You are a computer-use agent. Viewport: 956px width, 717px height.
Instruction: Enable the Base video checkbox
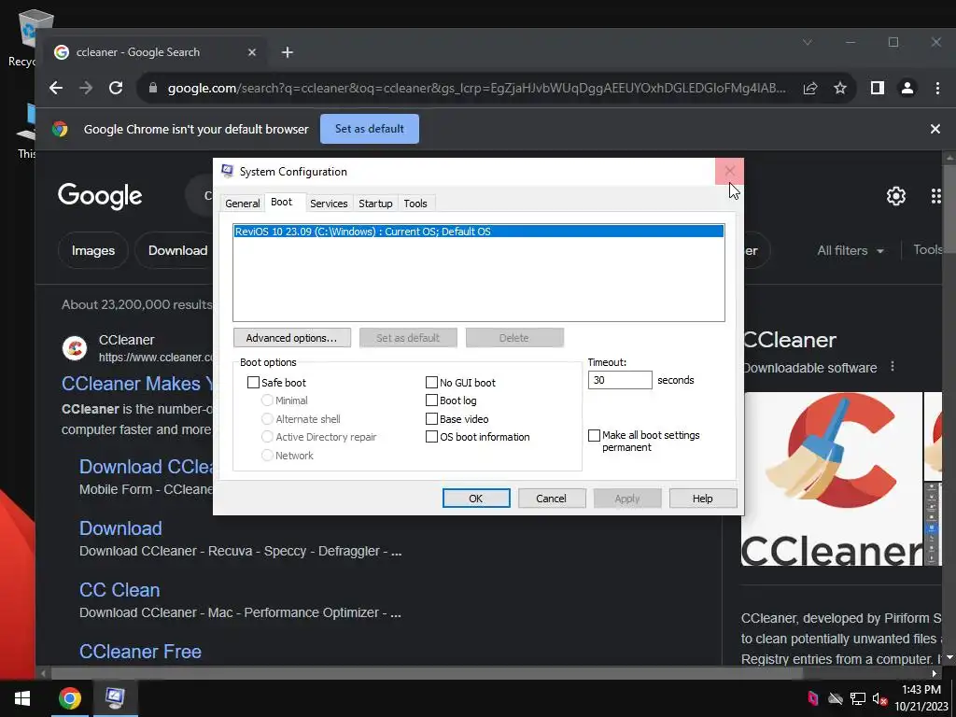coord(431,419)
